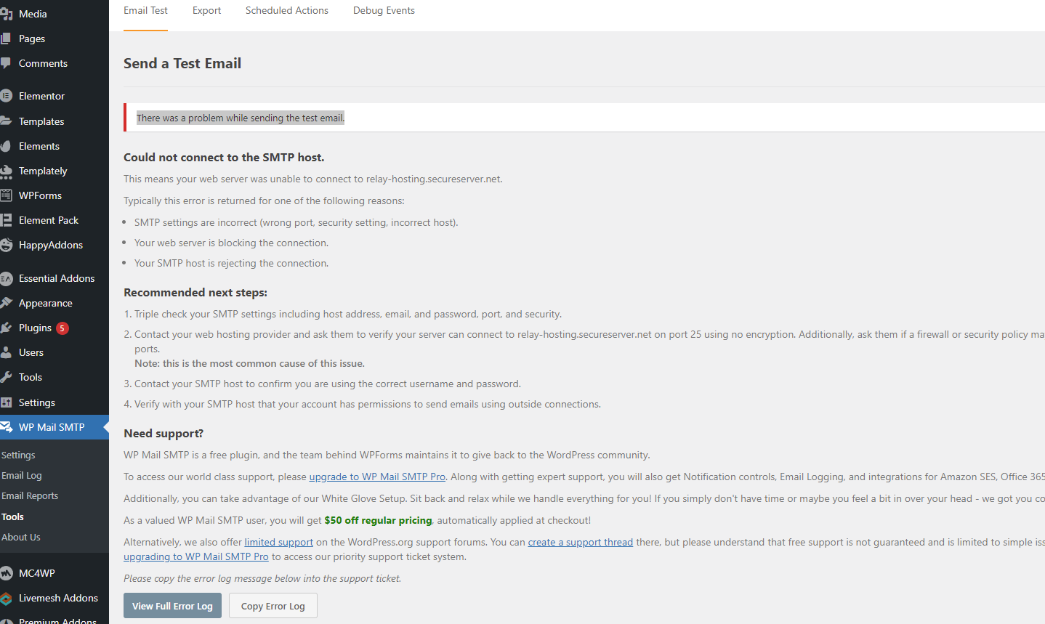Open Templately menu item
The width and height of the screenshot is (1045, 624).
43,171
